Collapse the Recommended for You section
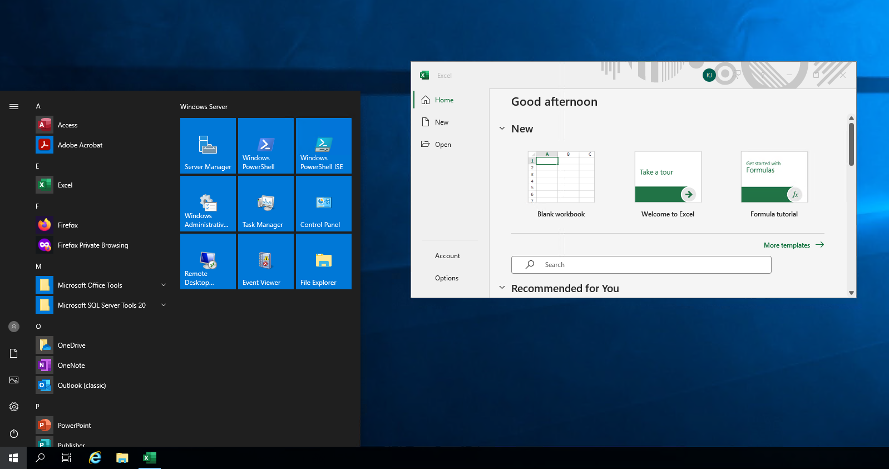 502,288
